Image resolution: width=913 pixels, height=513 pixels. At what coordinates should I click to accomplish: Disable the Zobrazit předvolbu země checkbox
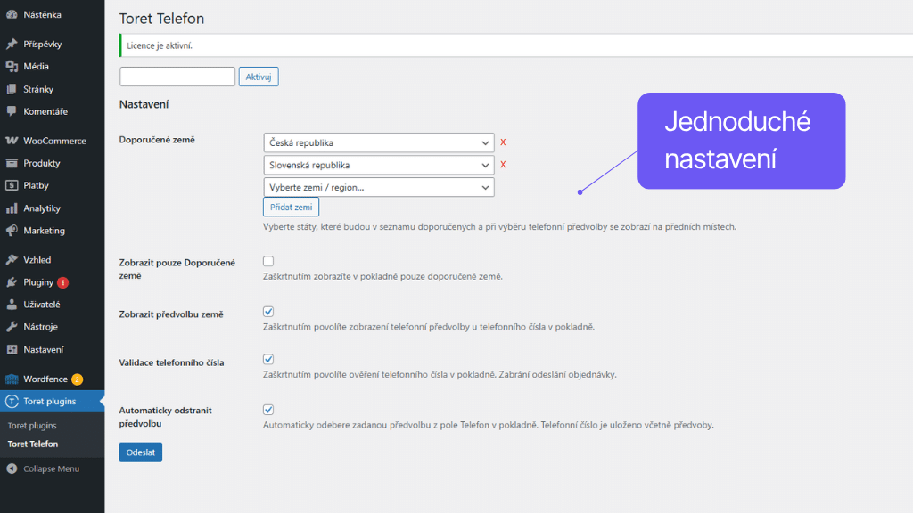coord(267,310)
